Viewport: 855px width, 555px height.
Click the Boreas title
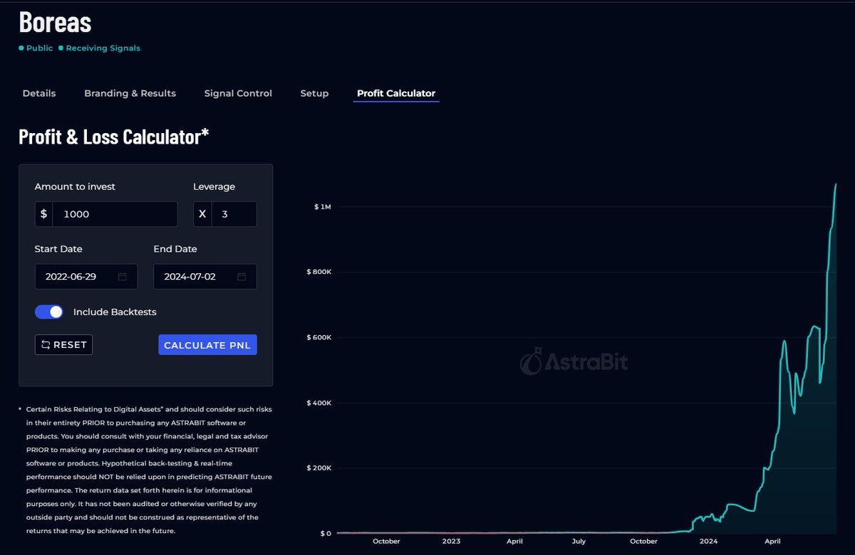(x=55, y=22)
